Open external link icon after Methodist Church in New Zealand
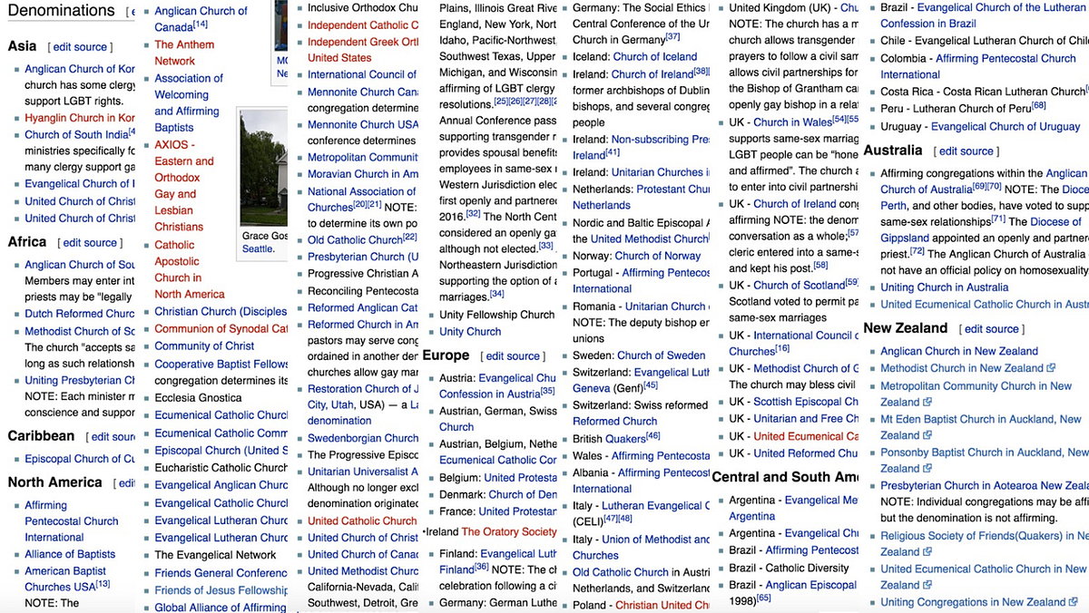The height and width of the screenshot is (613, 1089). (1052, 368)
